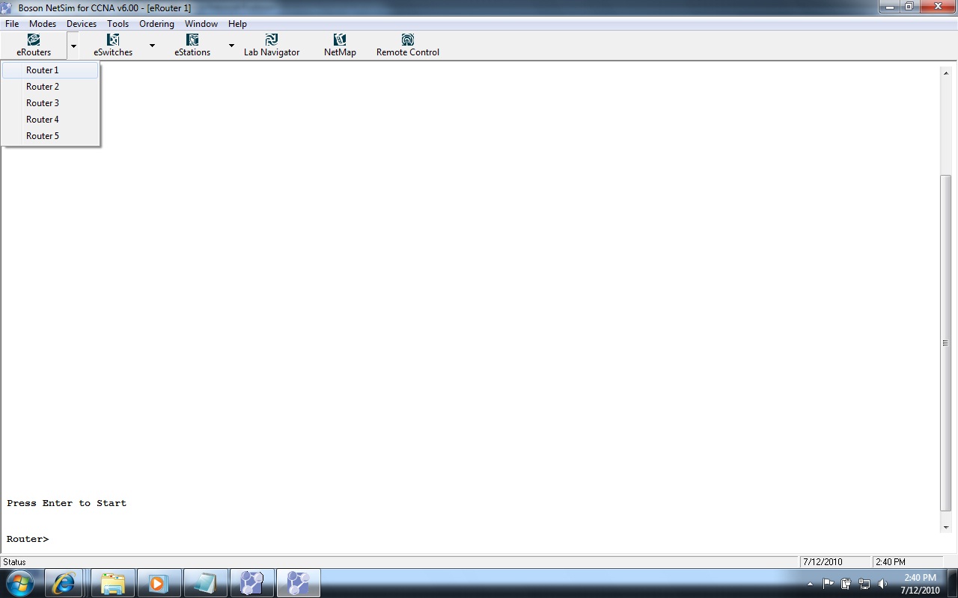The width and height of the screenshot is (958, 598).
Task: Expand the eSwitches dropdown arrow
Action: (x=152, y=46)
